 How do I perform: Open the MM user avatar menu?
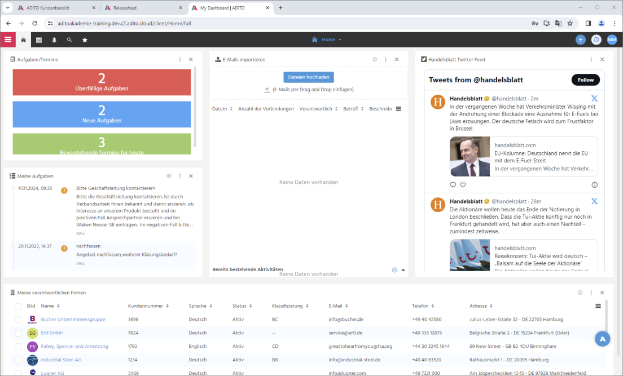tap(612, 39)
